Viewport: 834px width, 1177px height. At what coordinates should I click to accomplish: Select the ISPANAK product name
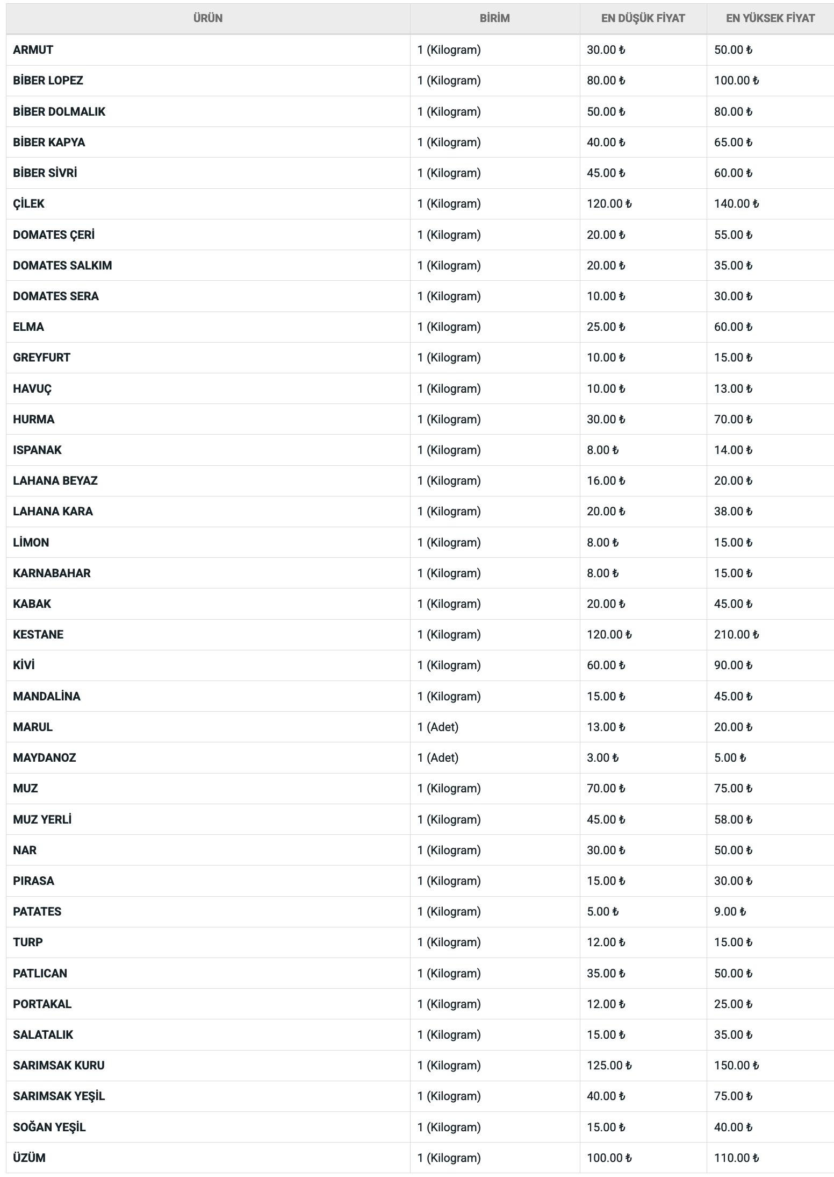point(37,450)
